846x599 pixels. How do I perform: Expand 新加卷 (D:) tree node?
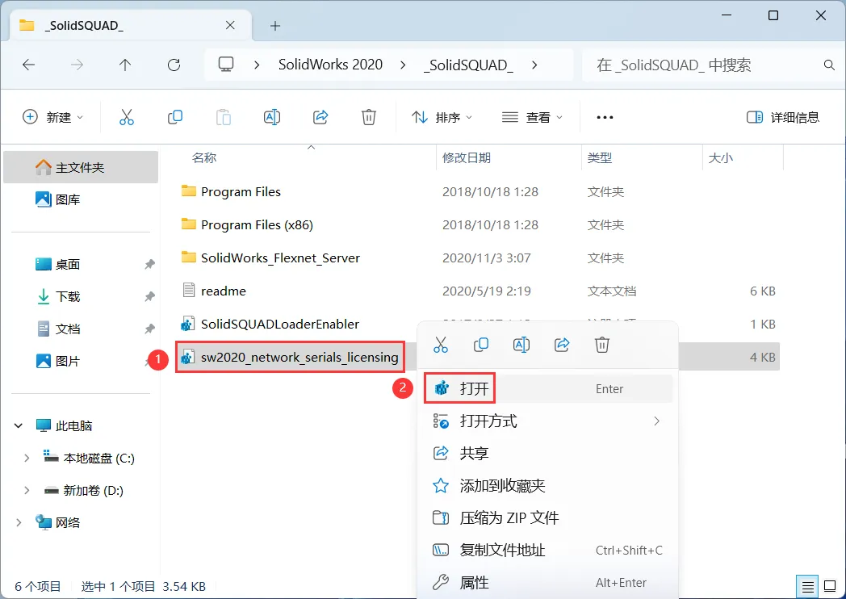pyautogui.click(x=27, y=491)
